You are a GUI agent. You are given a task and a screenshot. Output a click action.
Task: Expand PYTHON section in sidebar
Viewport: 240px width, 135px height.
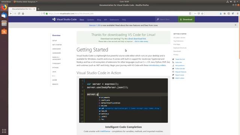click(x=55, y=67)
